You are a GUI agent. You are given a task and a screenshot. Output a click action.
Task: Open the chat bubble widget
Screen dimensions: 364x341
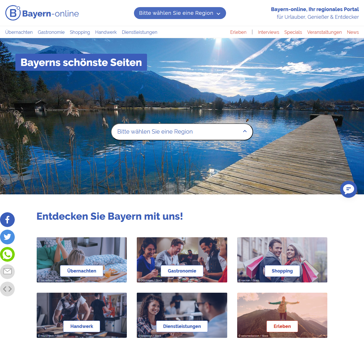point(348,189)
